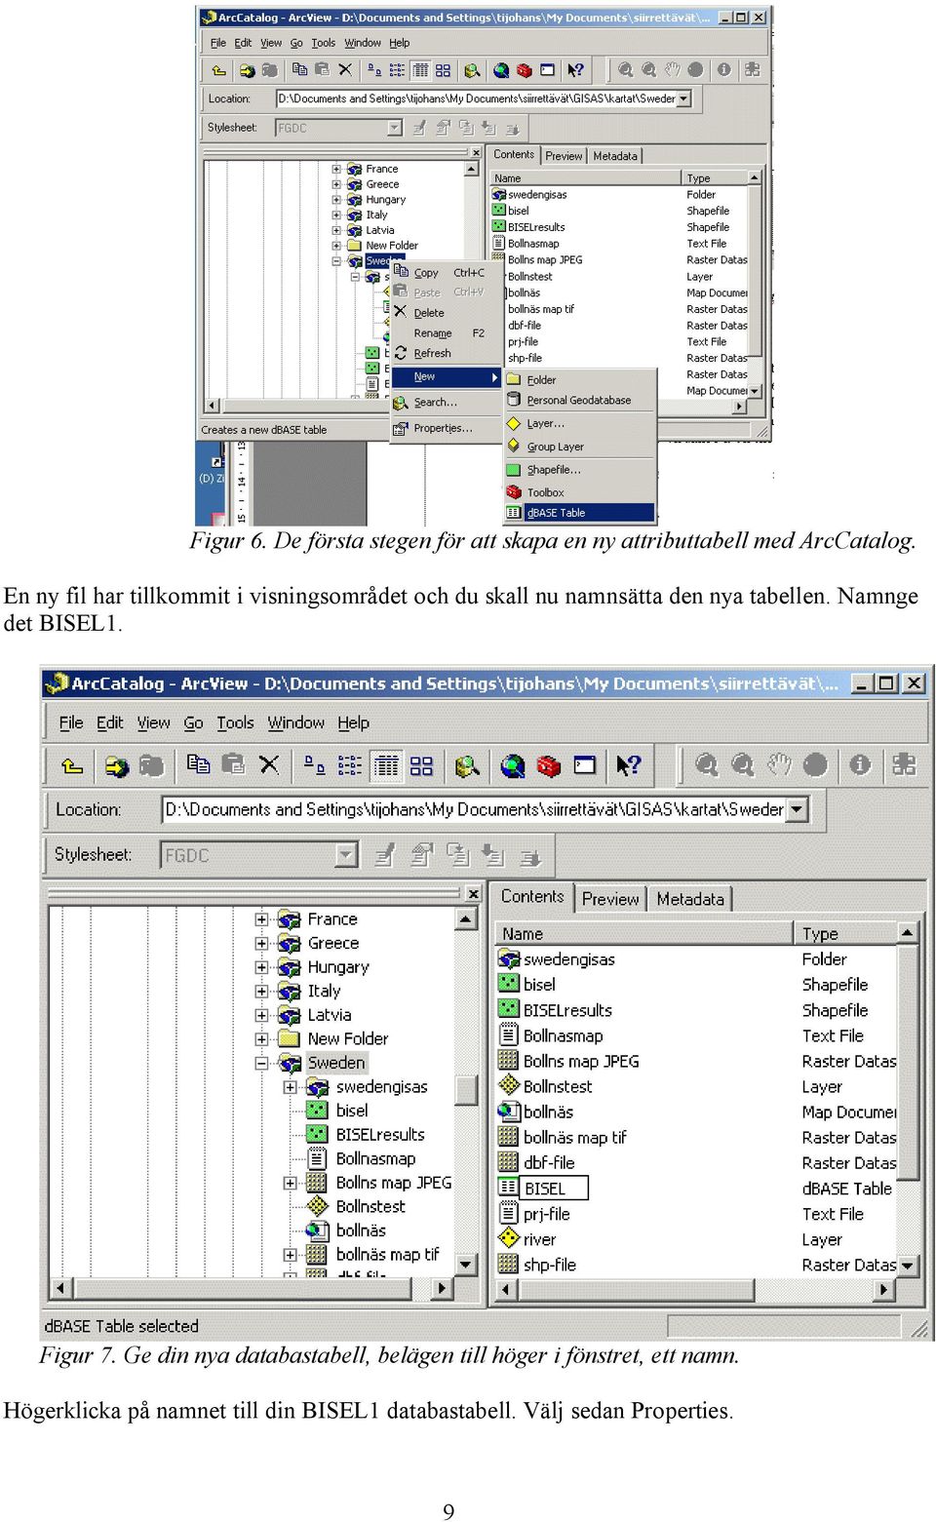The width and height of the screenshot is (936, 1522).
Task: Open the Stylesheet FGDC dropdown in lower window
Action: pyautogui.click(x=346, y=855)
